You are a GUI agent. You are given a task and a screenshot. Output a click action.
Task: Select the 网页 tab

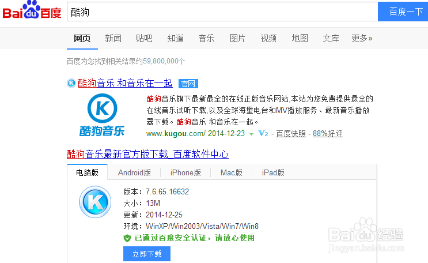click(x=82, y=38)
